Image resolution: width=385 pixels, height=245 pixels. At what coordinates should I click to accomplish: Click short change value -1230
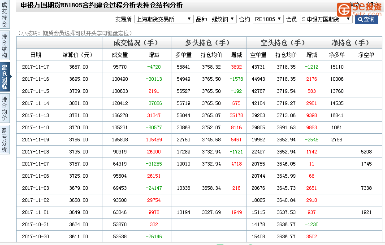[x=311, y=224]
